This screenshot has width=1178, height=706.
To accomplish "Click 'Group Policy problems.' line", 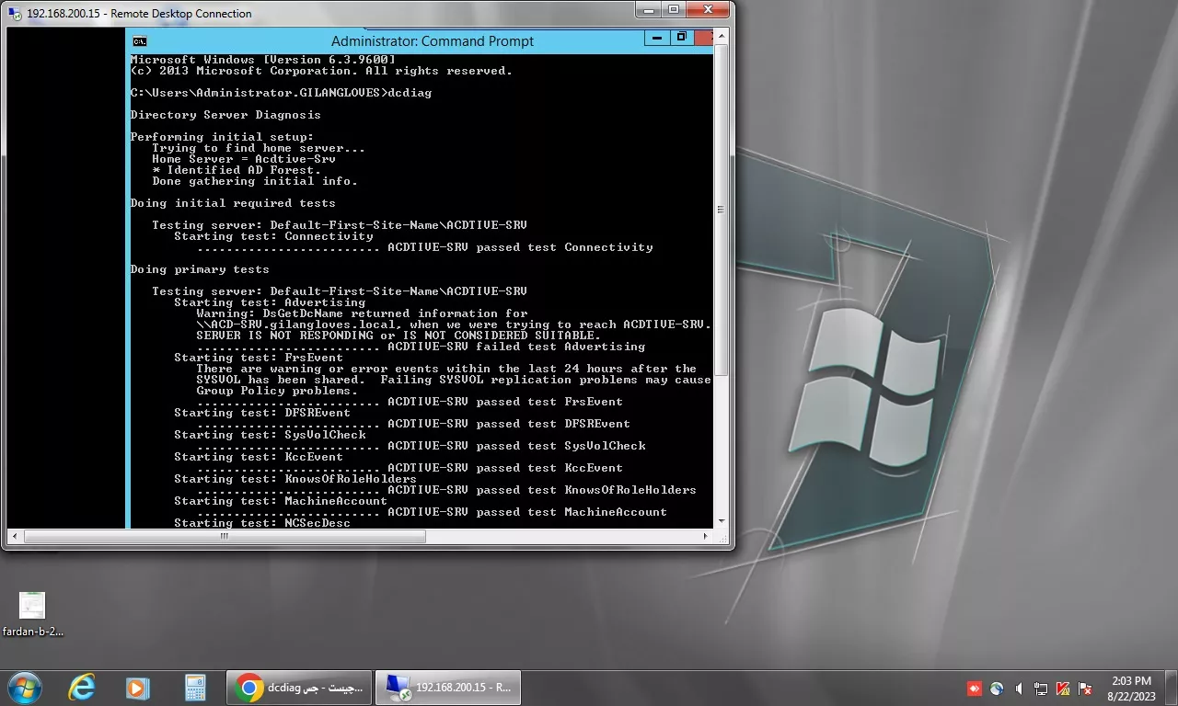I will [x=277, y=391].
